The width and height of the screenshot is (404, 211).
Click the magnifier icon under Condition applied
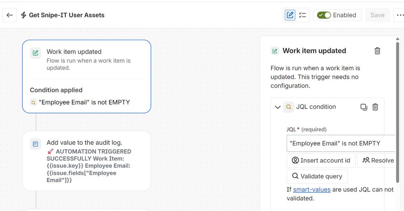[33, 102]
